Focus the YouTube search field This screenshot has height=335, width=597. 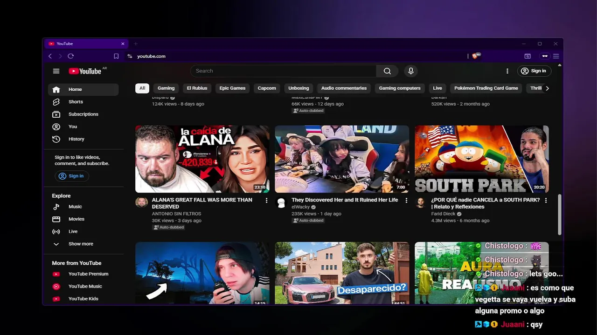tap(284, 71)
